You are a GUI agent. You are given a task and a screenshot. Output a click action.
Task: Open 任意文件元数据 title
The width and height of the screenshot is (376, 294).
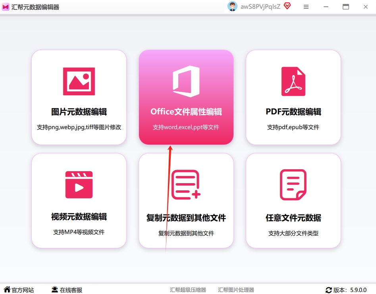click(x=293, y=218)
